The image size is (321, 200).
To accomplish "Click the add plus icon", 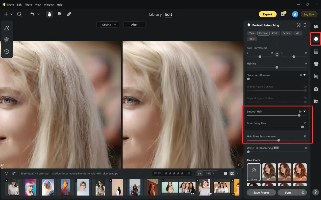I will click(x=6, y=14).
